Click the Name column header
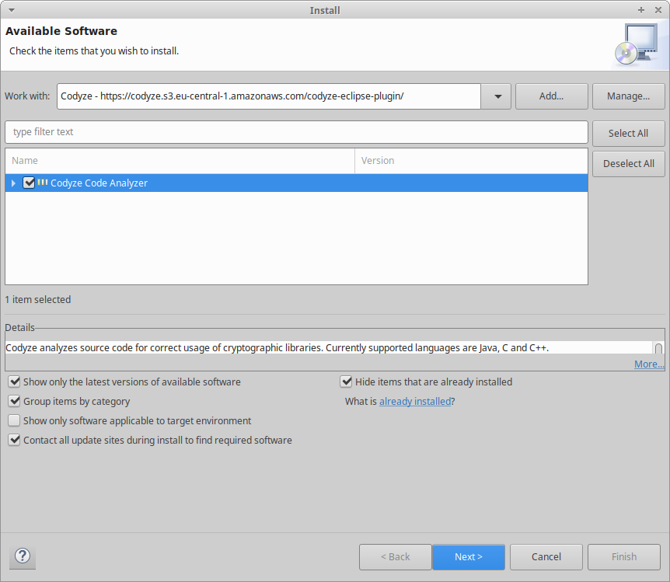The width and height of the screenshot is (670, 582). 180,161
